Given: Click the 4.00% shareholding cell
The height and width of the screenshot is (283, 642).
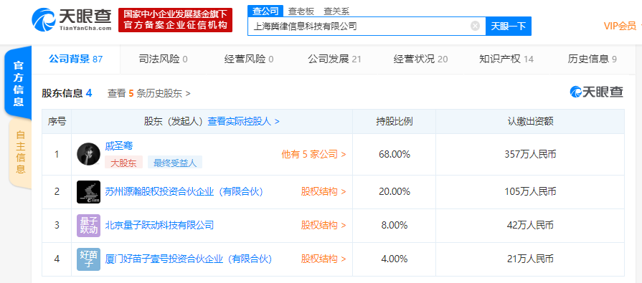Looking at the screenshot, I should coord(395,259).
